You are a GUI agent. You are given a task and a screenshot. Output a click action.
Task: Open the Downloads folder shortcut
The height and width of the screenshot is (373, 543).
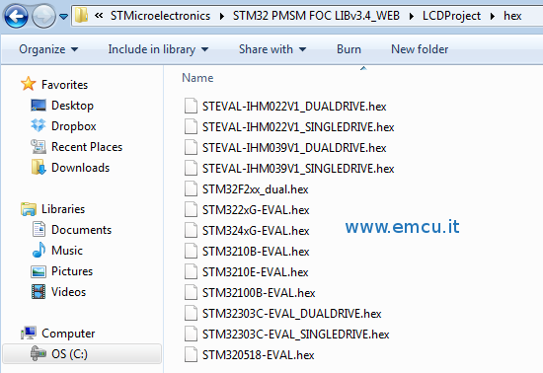80,168
